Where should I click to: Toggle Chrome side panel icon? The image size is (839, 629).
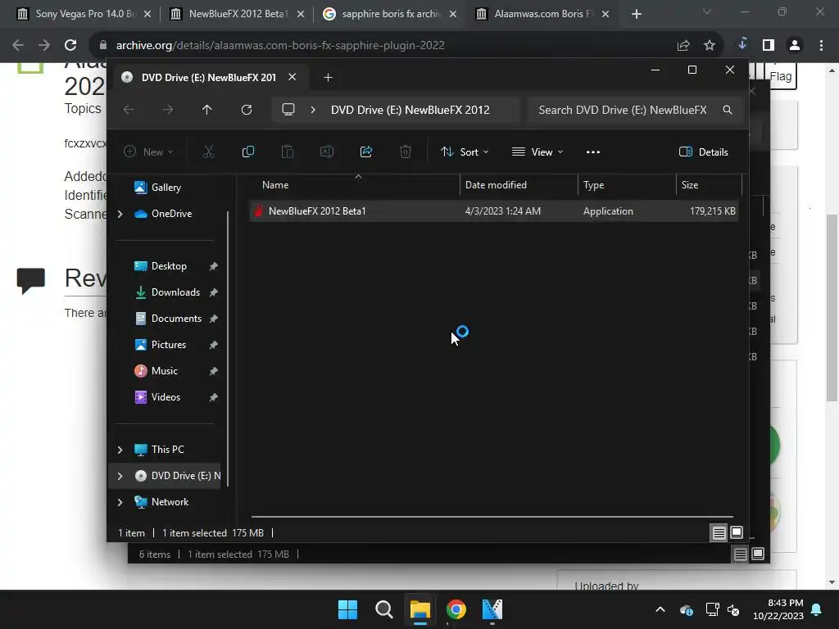[x=769, y=45]
